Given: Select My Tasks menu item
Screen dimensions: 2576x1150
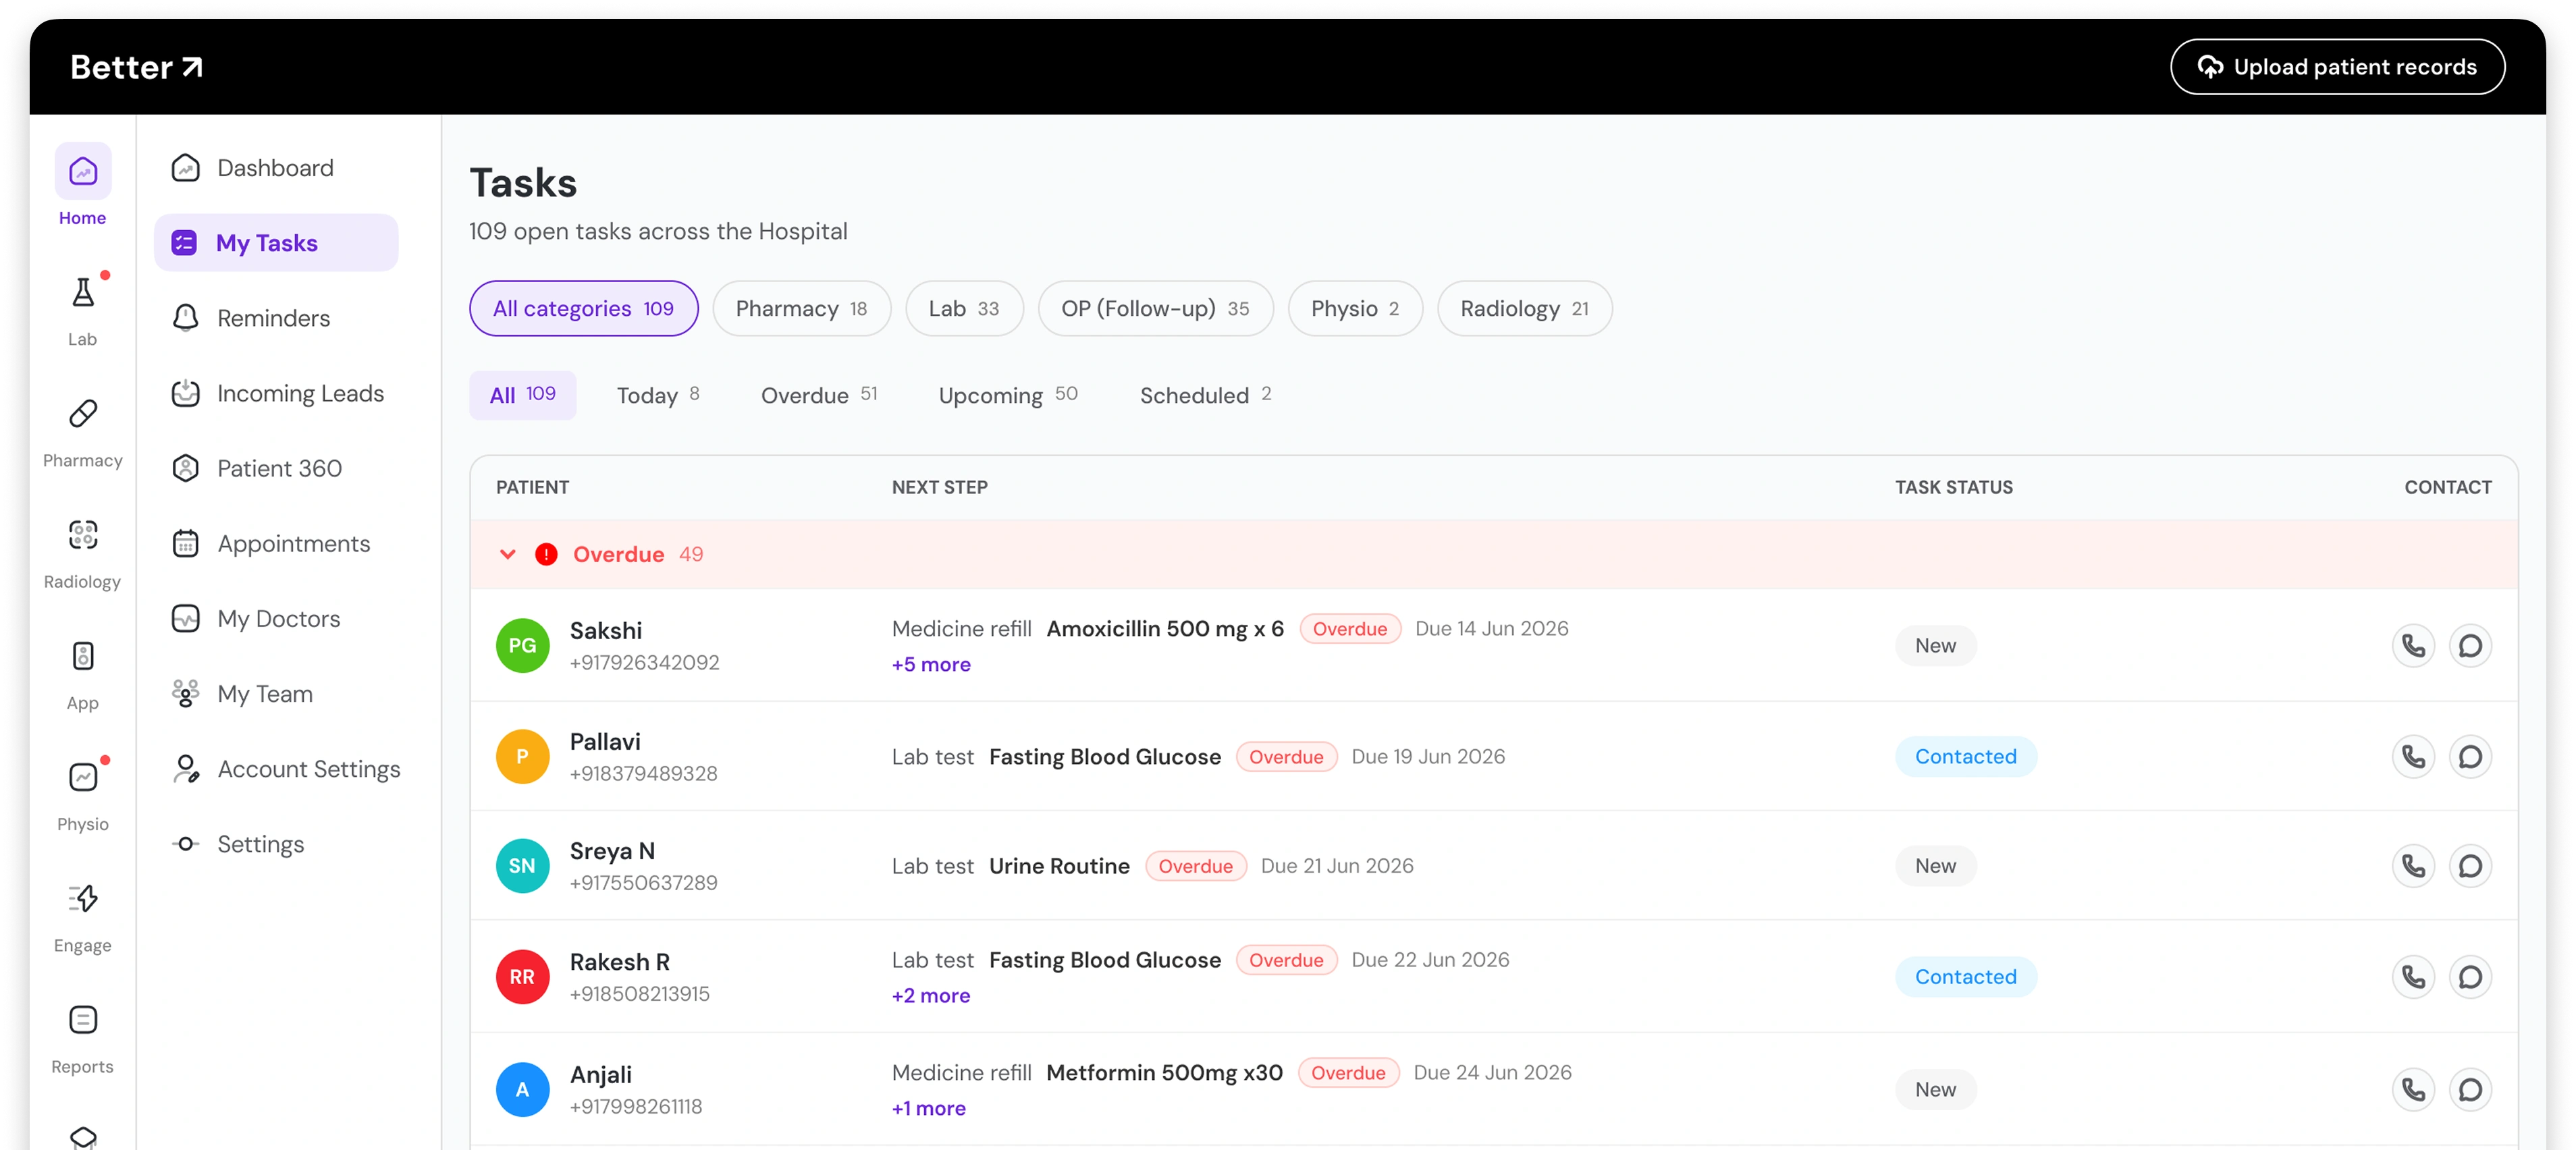Looking at the screenshot, I should 276,243.
